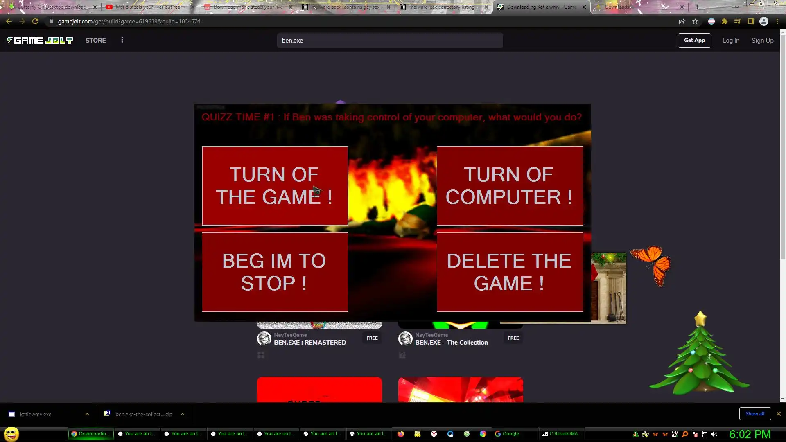Toggle the browser side panel icon
The width and height of the screenshot is (786, 442).
(x=751, y=21)
